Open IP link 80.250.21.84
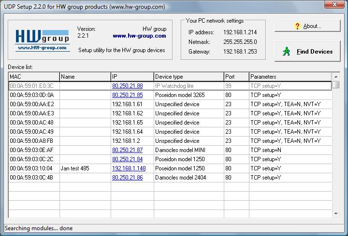Viewport: 348px width, 236px height. (128, 159)
